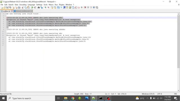Click the Zoom Out toolbar icon
The image size is (180, 101).
[x=48, y=8]
